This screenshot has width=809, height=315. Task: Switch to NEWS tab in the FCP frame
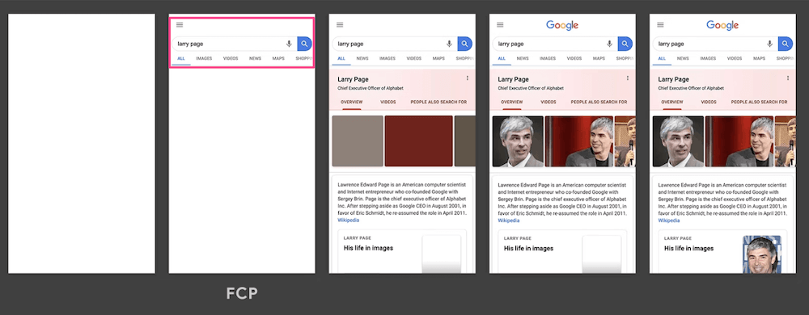pyautogui.click(x=255, y=59)
